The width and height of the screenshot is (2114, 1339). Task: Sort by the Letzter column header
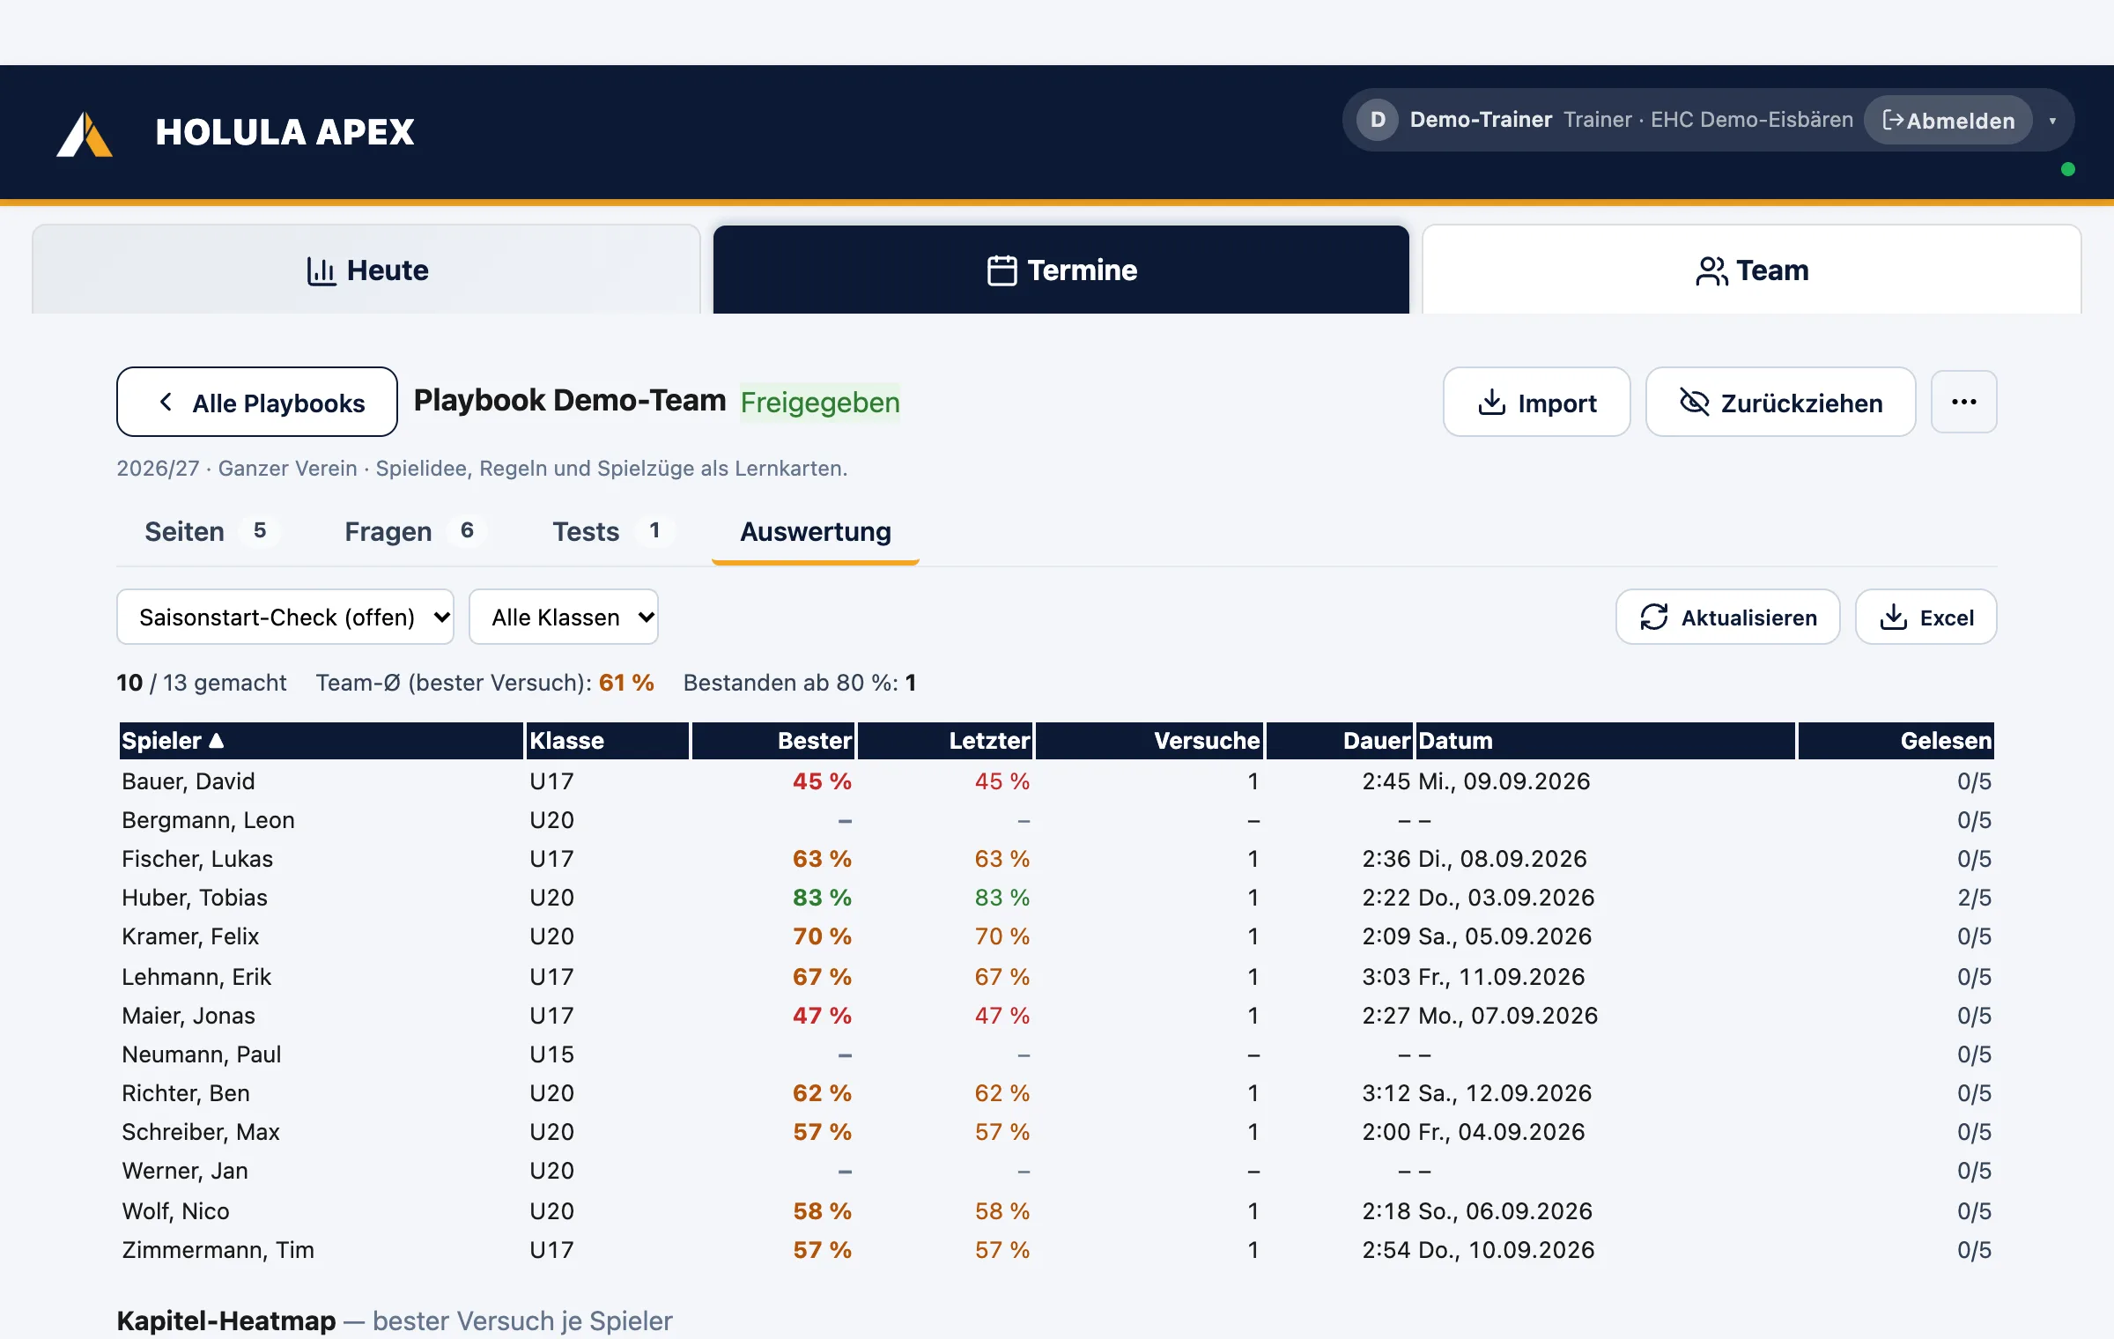(x=945, y=741)
